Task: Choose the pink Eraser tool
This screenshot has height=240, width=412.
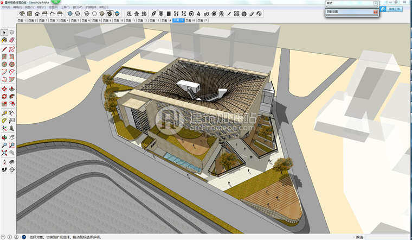Action: [x=12, y=40]
